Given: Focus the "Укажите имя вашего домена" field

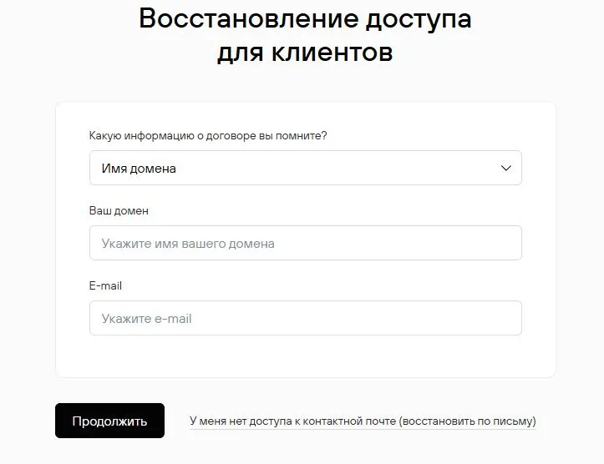Looking at the screenshot, I should tap(305, 243).
